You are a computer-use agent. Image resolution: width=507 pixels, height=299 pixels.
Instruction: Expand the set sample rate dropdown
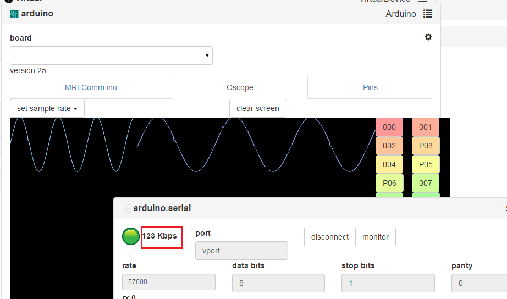pos(47,108)
